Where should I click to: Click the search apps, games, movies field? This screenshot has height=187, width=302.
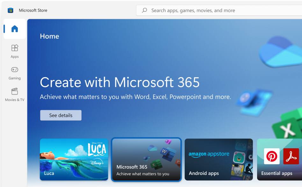pyautogui.click(x=219, y=10)
